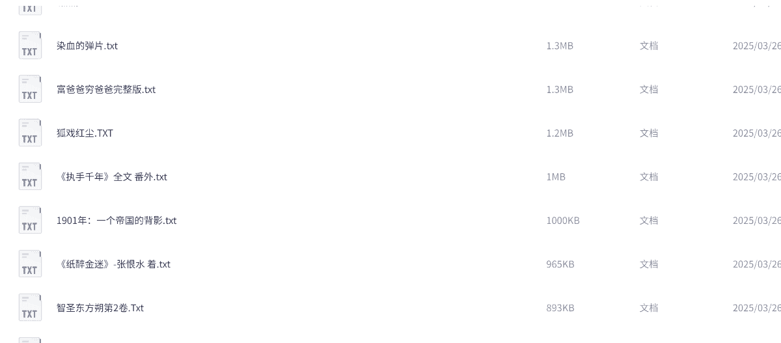Click the file icon for 《纸醉金迷》-张恨水 着.txt
The height and width of the screenshot is (343, 781).
(30, 264)
